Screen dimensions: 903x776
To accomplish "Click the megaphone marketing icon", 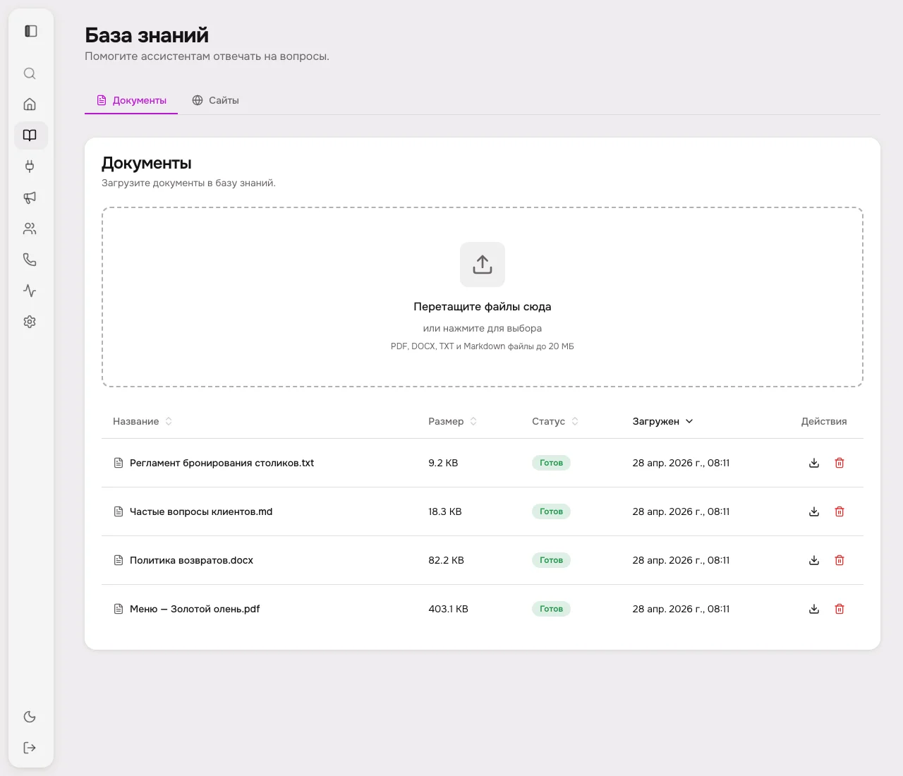I will [30, 198].
